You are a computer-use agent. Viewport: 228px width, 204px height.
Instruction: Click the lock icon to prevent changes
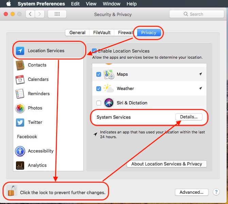coord(12,191)
